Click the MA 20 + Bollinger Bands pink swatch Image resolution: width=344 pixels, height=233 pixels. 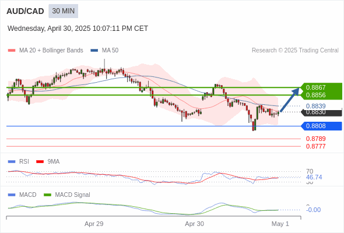[12, 51]
